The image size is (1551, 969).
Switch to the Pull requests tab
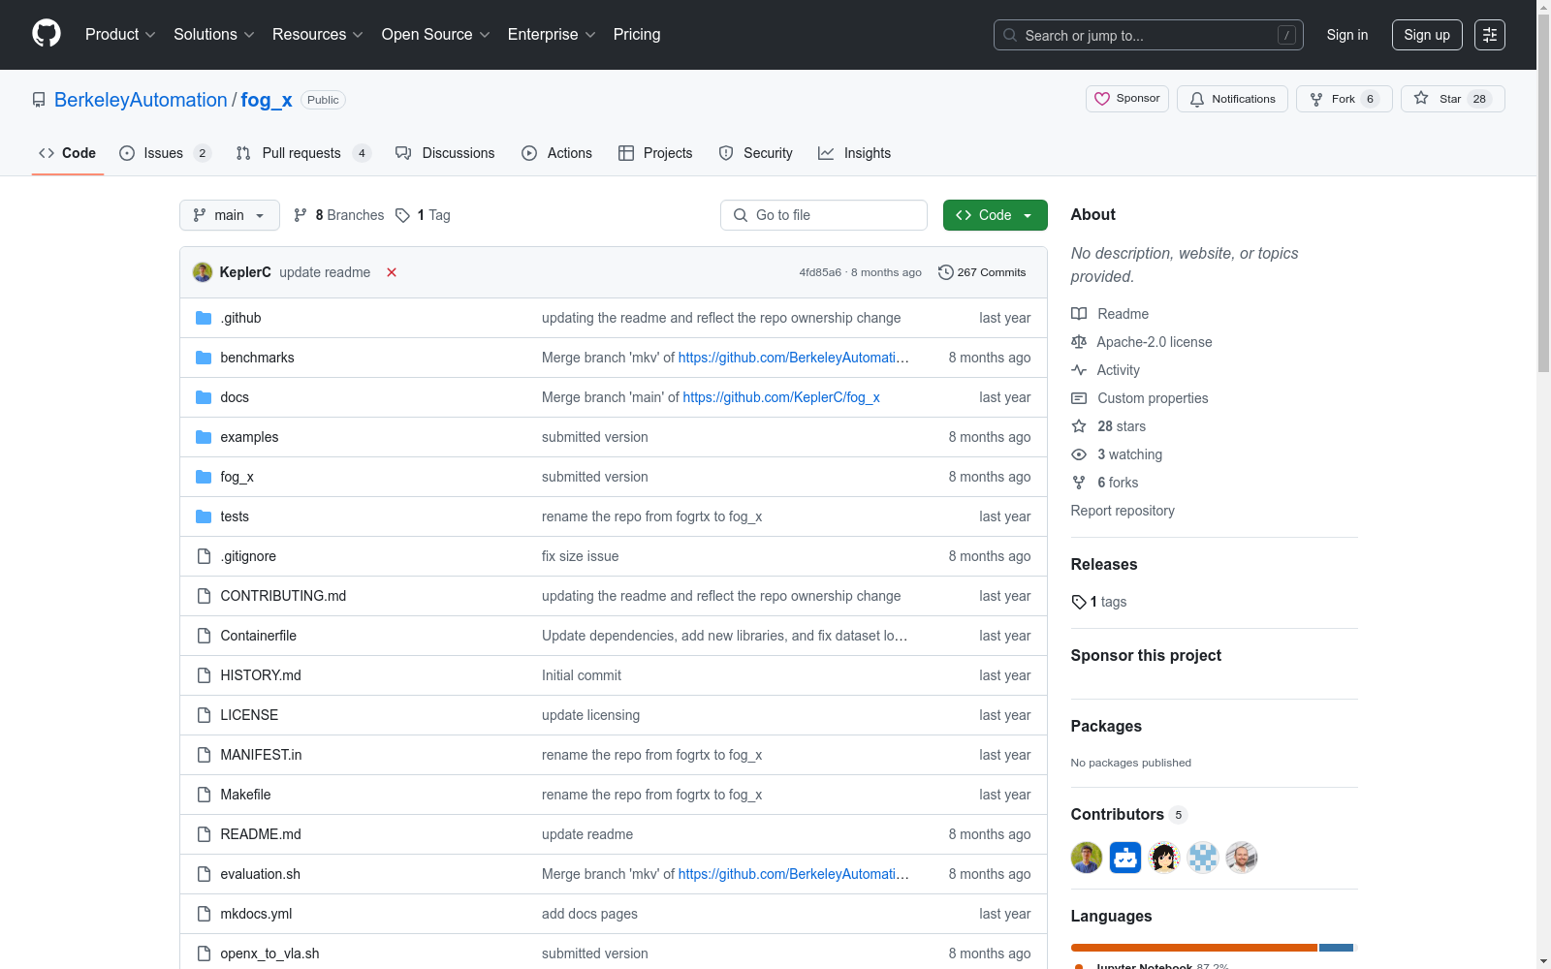[303, 153]
